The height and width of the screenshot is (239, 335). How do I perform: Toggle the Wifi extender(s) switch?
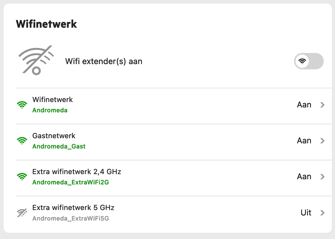click(309, 61)
